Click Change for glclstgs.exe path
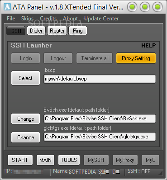This screenshot has height=180, width=167. 25,137
